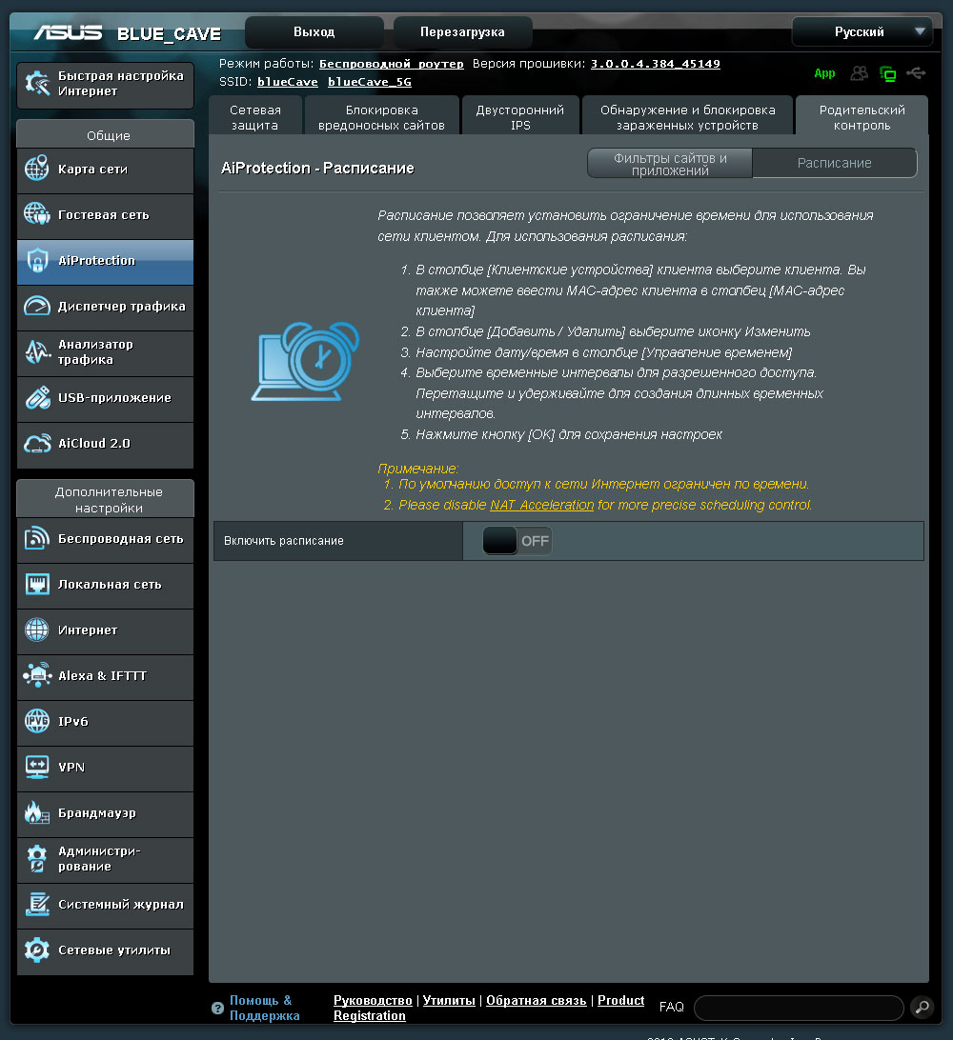Open the Двусторонний IPS tab
The height and width of the screenshot is (1040, 953).
[520, 117]
